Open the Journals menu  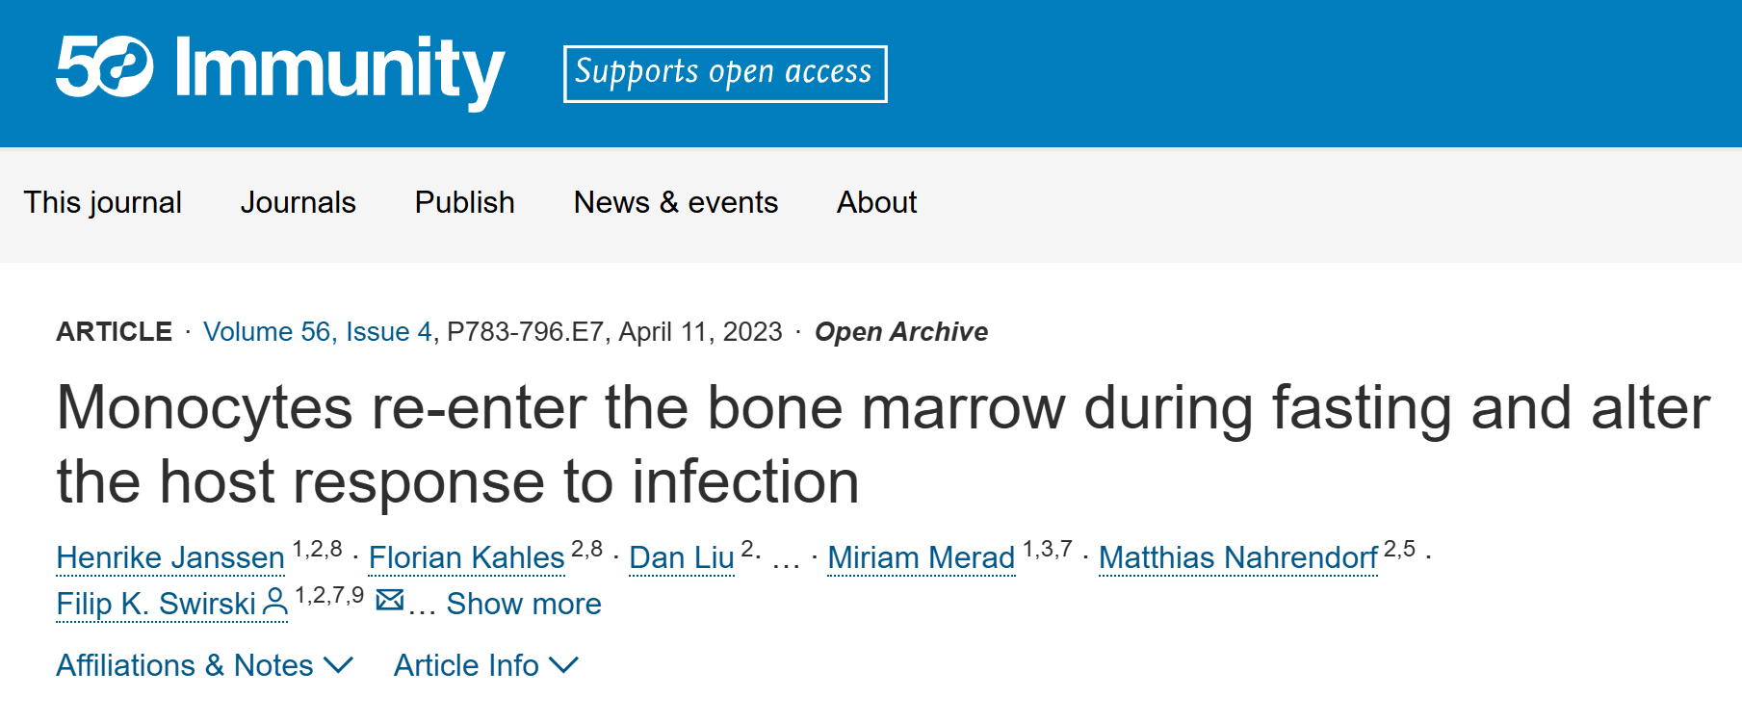pyautogui.click(x=298, y=202)
